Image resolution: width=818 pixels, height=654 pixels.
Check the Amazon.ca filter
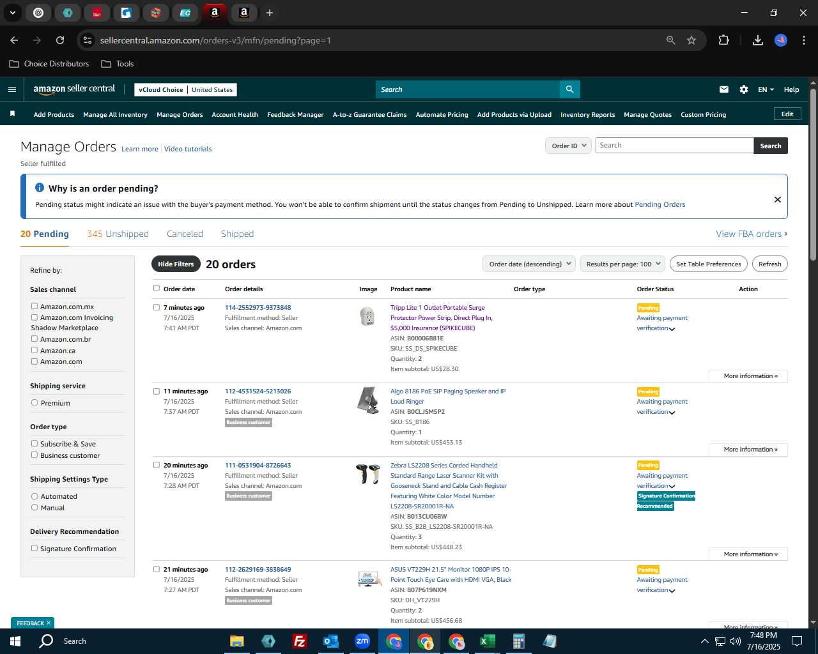pyautogui.click(x=35, y=350)
